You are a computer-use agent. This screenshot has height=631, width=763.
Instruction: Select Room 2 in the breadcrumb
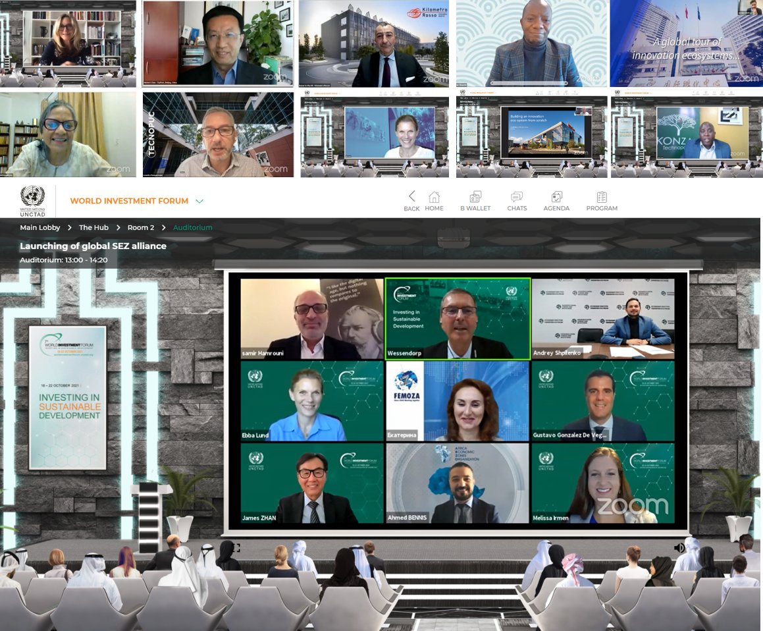[x=140, y=227]
